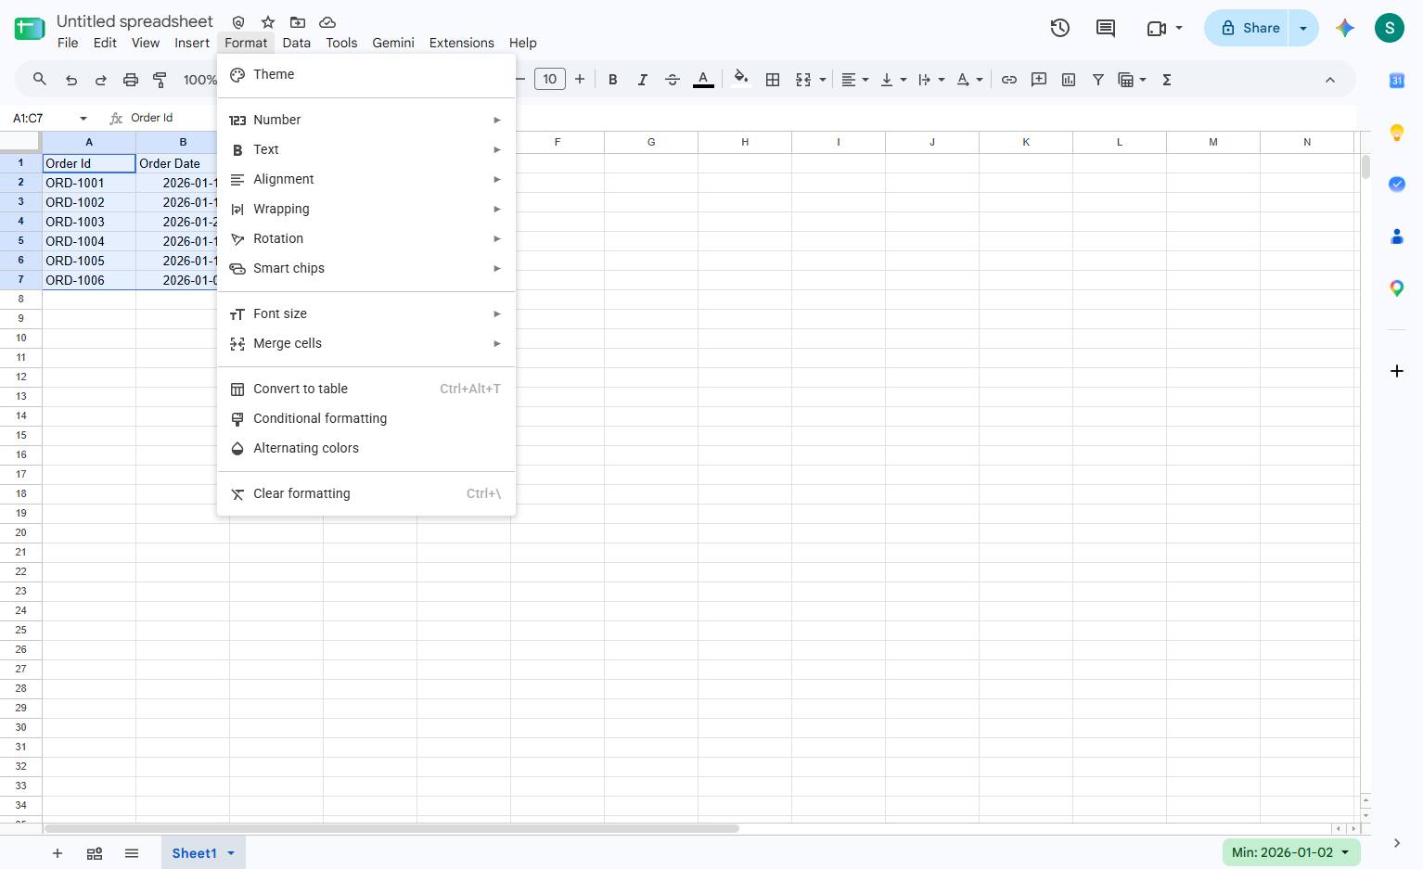Click the font size input field
Screen dimensions: 1423x869
point(550,79)
